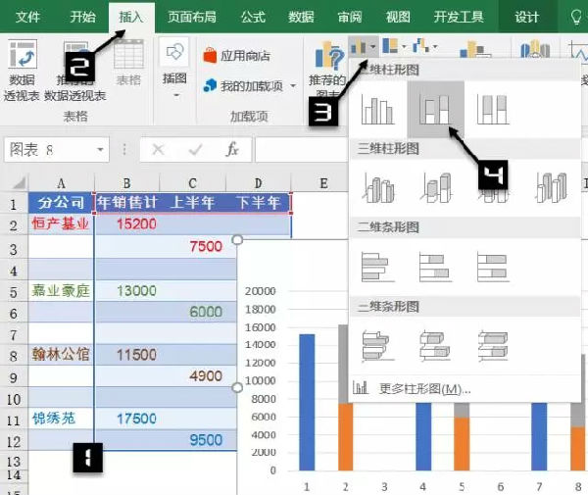588x495 pixels.
Task: Select column B header
Action: pyautogui.click(x=126, y=183)
